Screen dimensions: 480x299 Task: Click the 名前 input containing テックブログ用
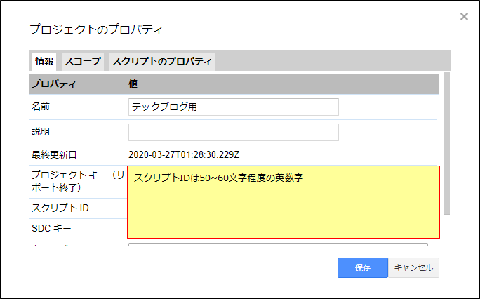click(x=234, y=107)
